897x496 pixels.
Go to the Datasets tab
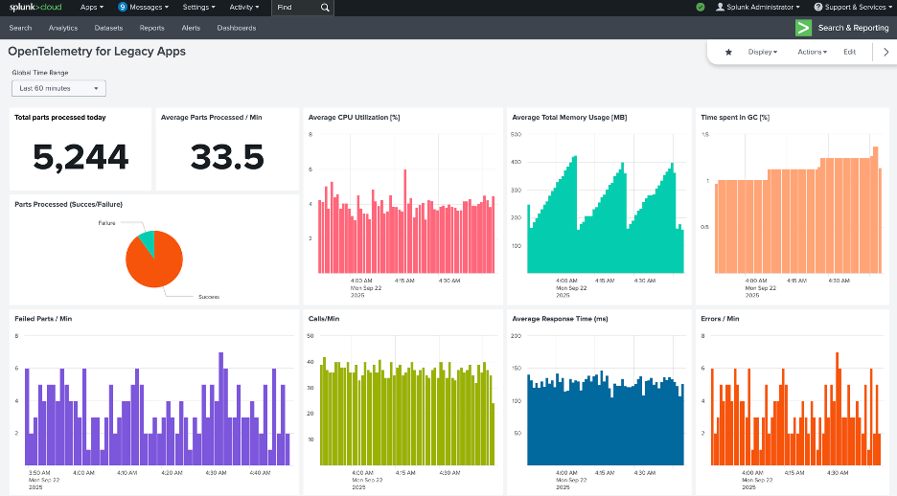pyautogui.click(x=108, y=28)
